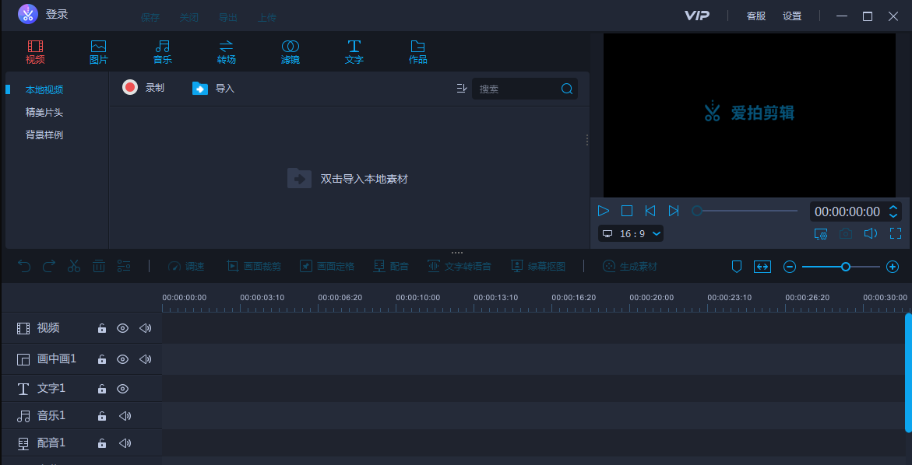Switch to the 滤镜 filters tab
This screenshot has height=465, width=912.
(290, 51)
